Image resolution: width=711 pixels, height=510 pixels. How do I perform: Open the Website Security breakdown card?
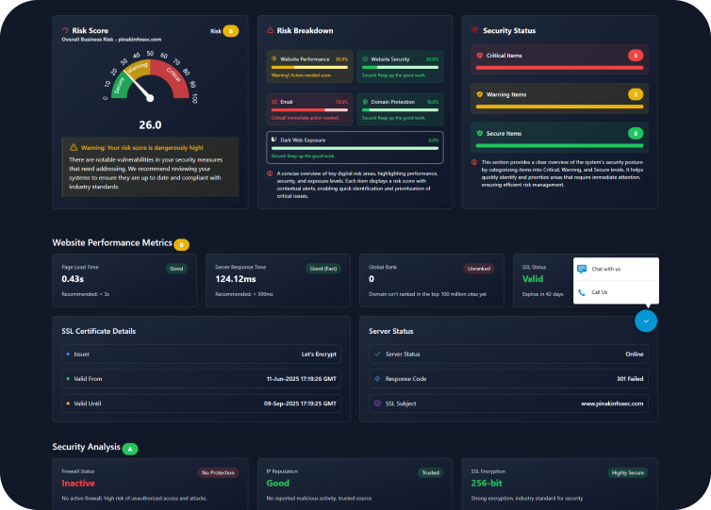click(401, 67)
